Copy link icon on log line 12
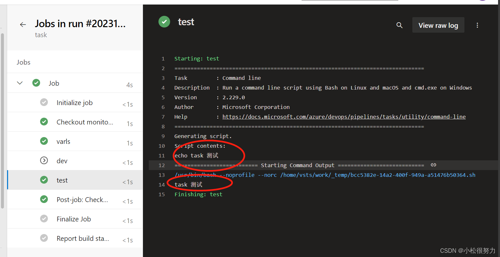500x257 pixels. coord(433,165)
